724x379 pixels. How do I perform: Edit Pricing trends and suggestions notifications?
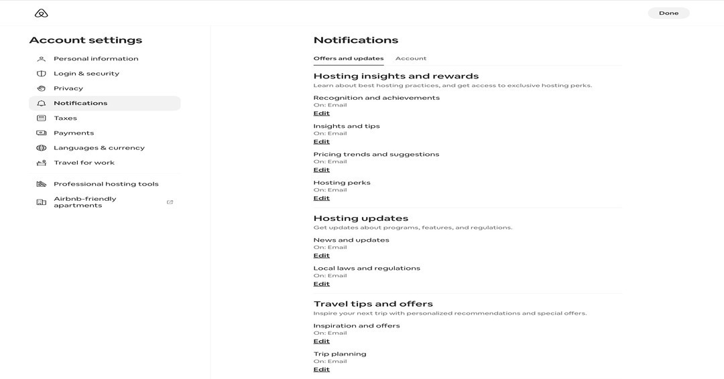click(x=322, y=169)
